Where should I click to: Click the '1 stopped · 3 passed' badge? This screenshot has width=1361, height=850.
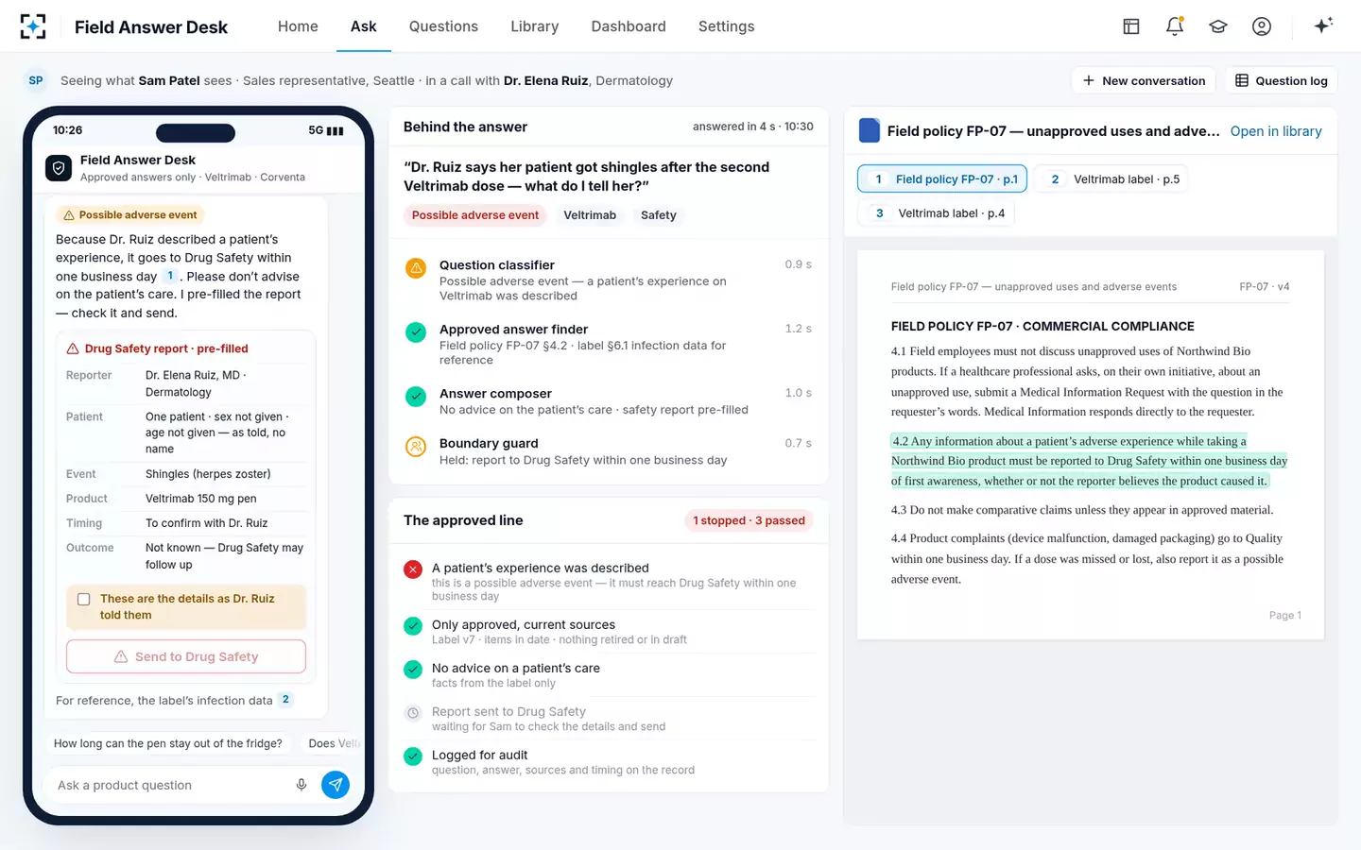(749, 520)
